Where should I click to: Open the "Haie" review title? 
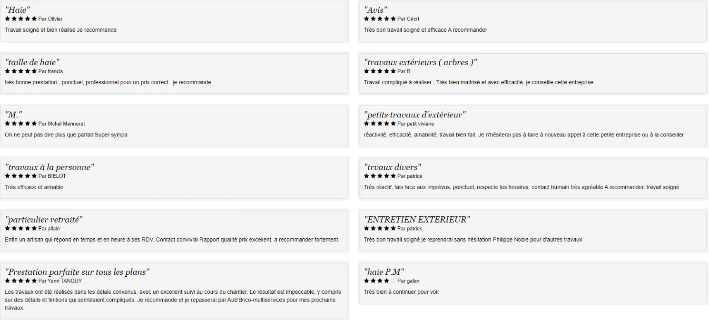pos(18,10)
